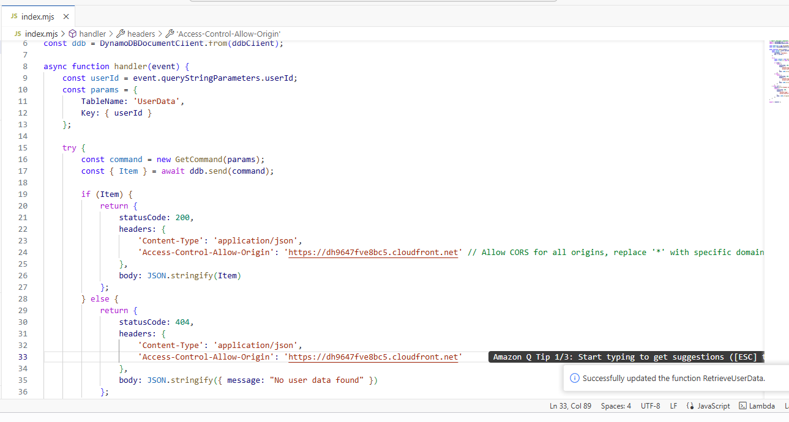Click the Lambda terminal icon in status bar
This screenshot has width=789, height=422.
tap(742, 406)
